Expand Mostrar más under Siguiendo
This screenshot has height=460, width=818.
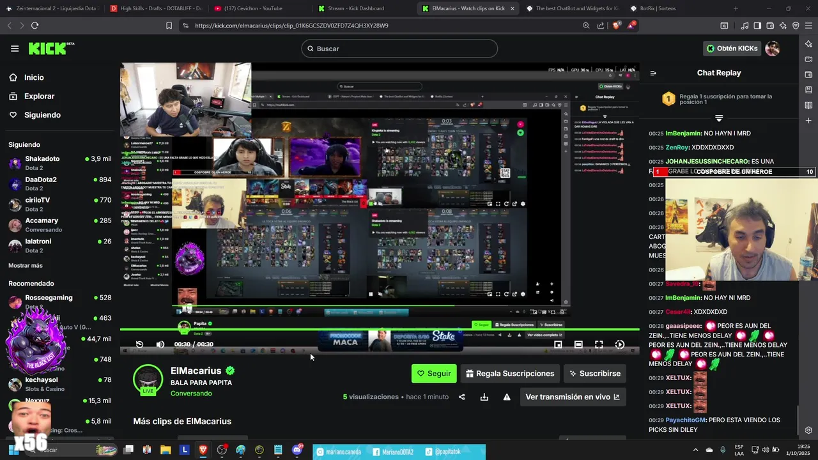pyautogui.click(x=26, y=266)
